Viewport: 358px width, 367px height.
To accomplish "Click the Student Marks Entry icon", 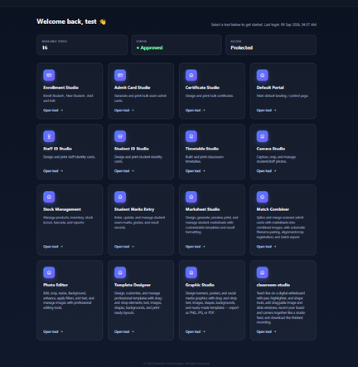I will (120, 197).
